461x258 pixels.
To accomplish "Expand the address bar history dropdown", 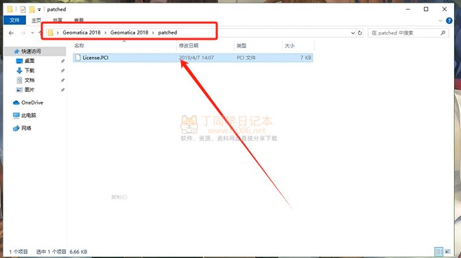I will 353,33.
